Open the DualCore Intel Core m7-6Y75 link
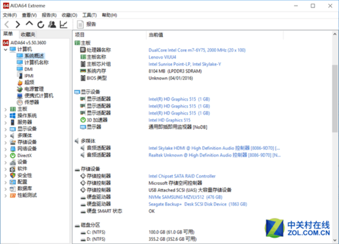The width and height of the screenshot is (339, 244). tap(197, 50)
